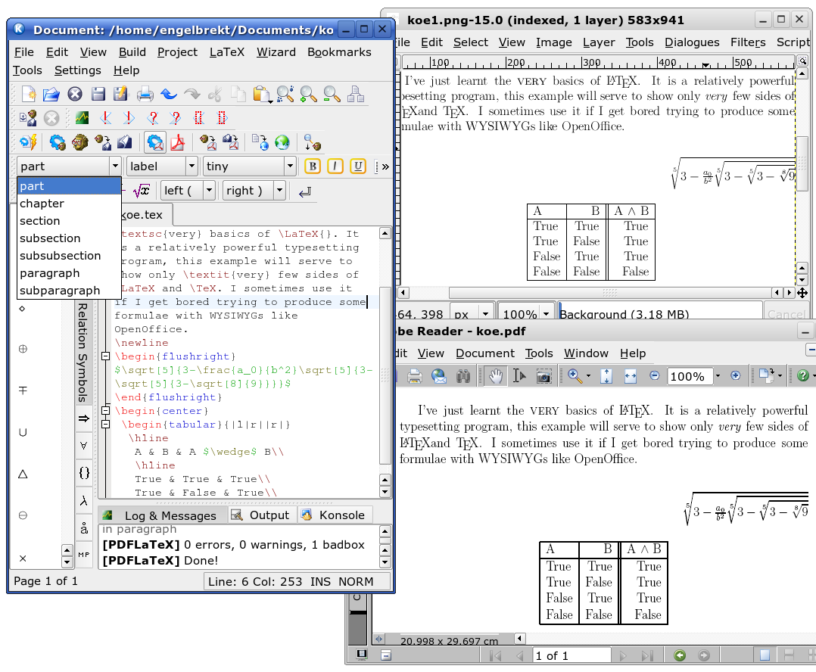
Task: Open a file with the folder icon
Action: pos(51,94)
